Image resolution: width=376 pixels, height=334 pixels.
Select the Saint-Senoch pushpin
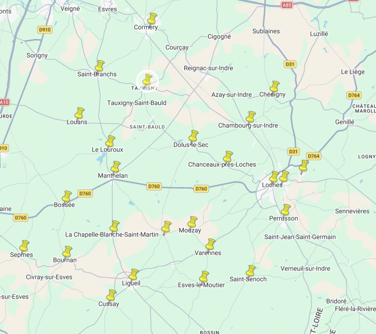click(251, 270)
